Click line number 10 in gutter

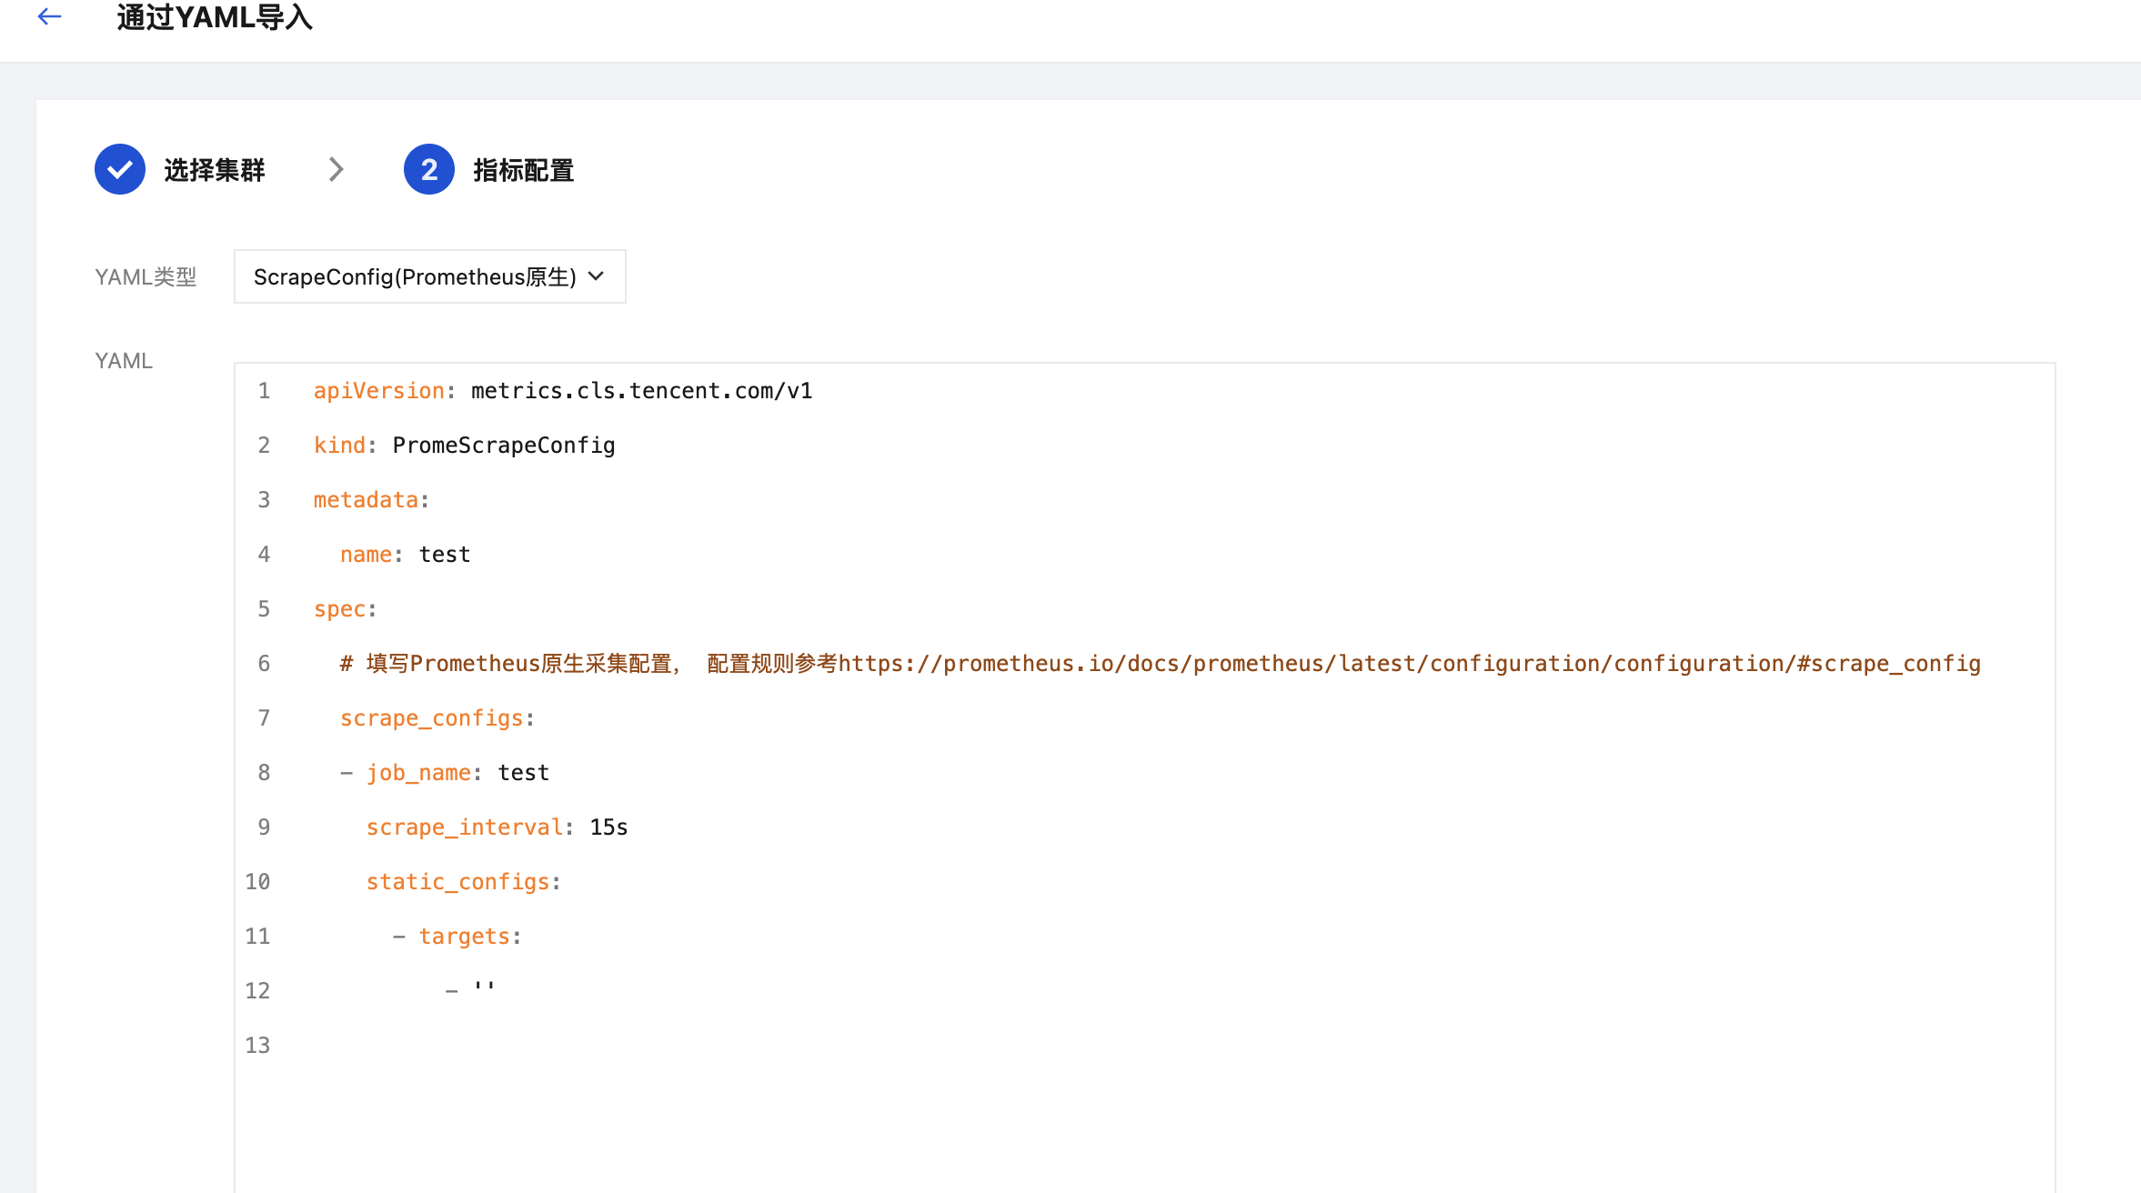coord(257,882)
